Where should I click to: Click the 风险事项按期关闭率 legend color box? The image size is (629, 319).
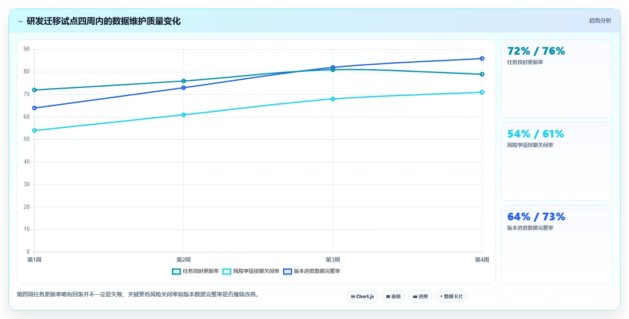click(x=227, y=272)
